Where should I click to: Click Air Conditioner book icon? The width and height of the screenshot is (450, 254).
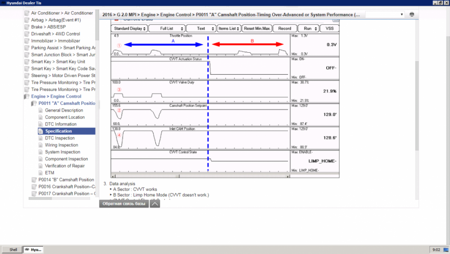(x=27, y=13)
